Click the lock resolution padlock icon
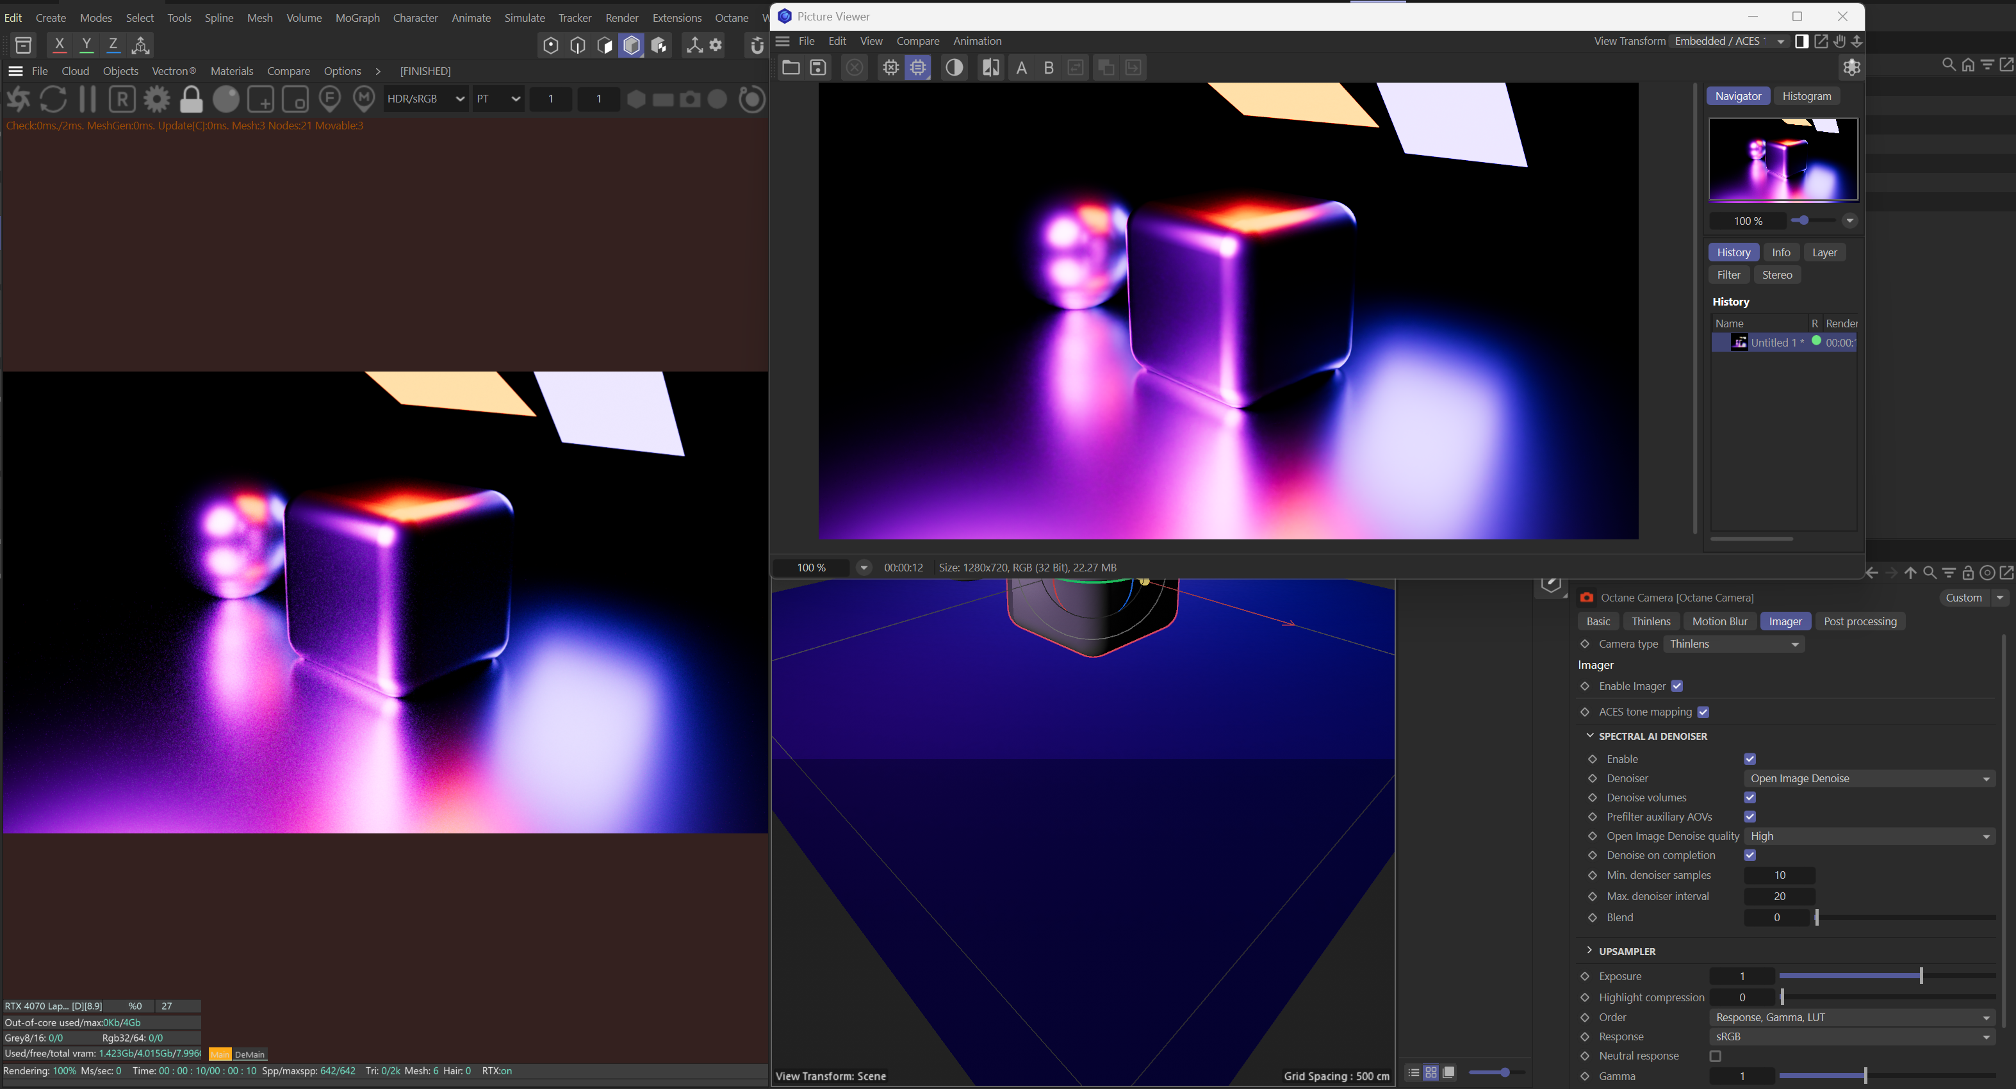This screenshot has height=1089, width=2016. (191, 99)
